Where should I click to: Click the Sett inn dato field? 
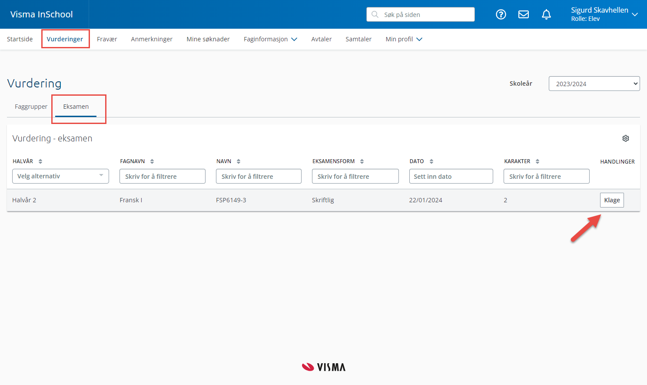451,176
